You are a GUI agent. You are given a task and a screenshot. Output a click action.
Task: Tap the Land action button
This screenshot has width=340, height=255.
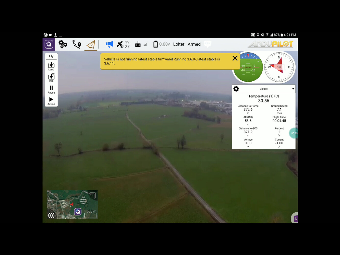click(x=51, y=66)
